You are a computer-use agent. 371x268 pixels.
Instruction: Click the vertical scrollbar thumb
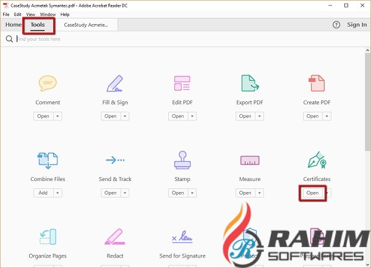pos(367,102)
